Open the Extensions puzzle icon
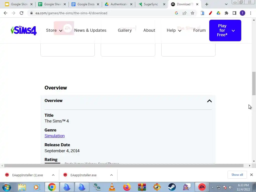This screenshot has width=256, height=192. click(x=226, y=13)
